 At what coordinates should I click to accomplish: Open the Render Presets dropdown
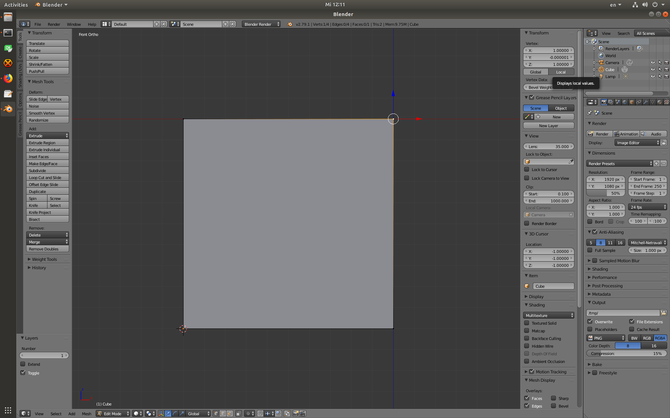[x=619, y=164]
